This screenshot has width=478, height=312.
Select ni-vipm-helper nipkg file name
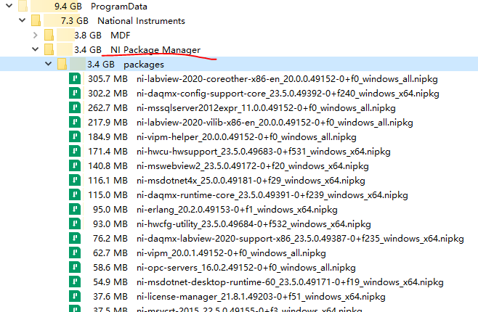coord(246,137)
